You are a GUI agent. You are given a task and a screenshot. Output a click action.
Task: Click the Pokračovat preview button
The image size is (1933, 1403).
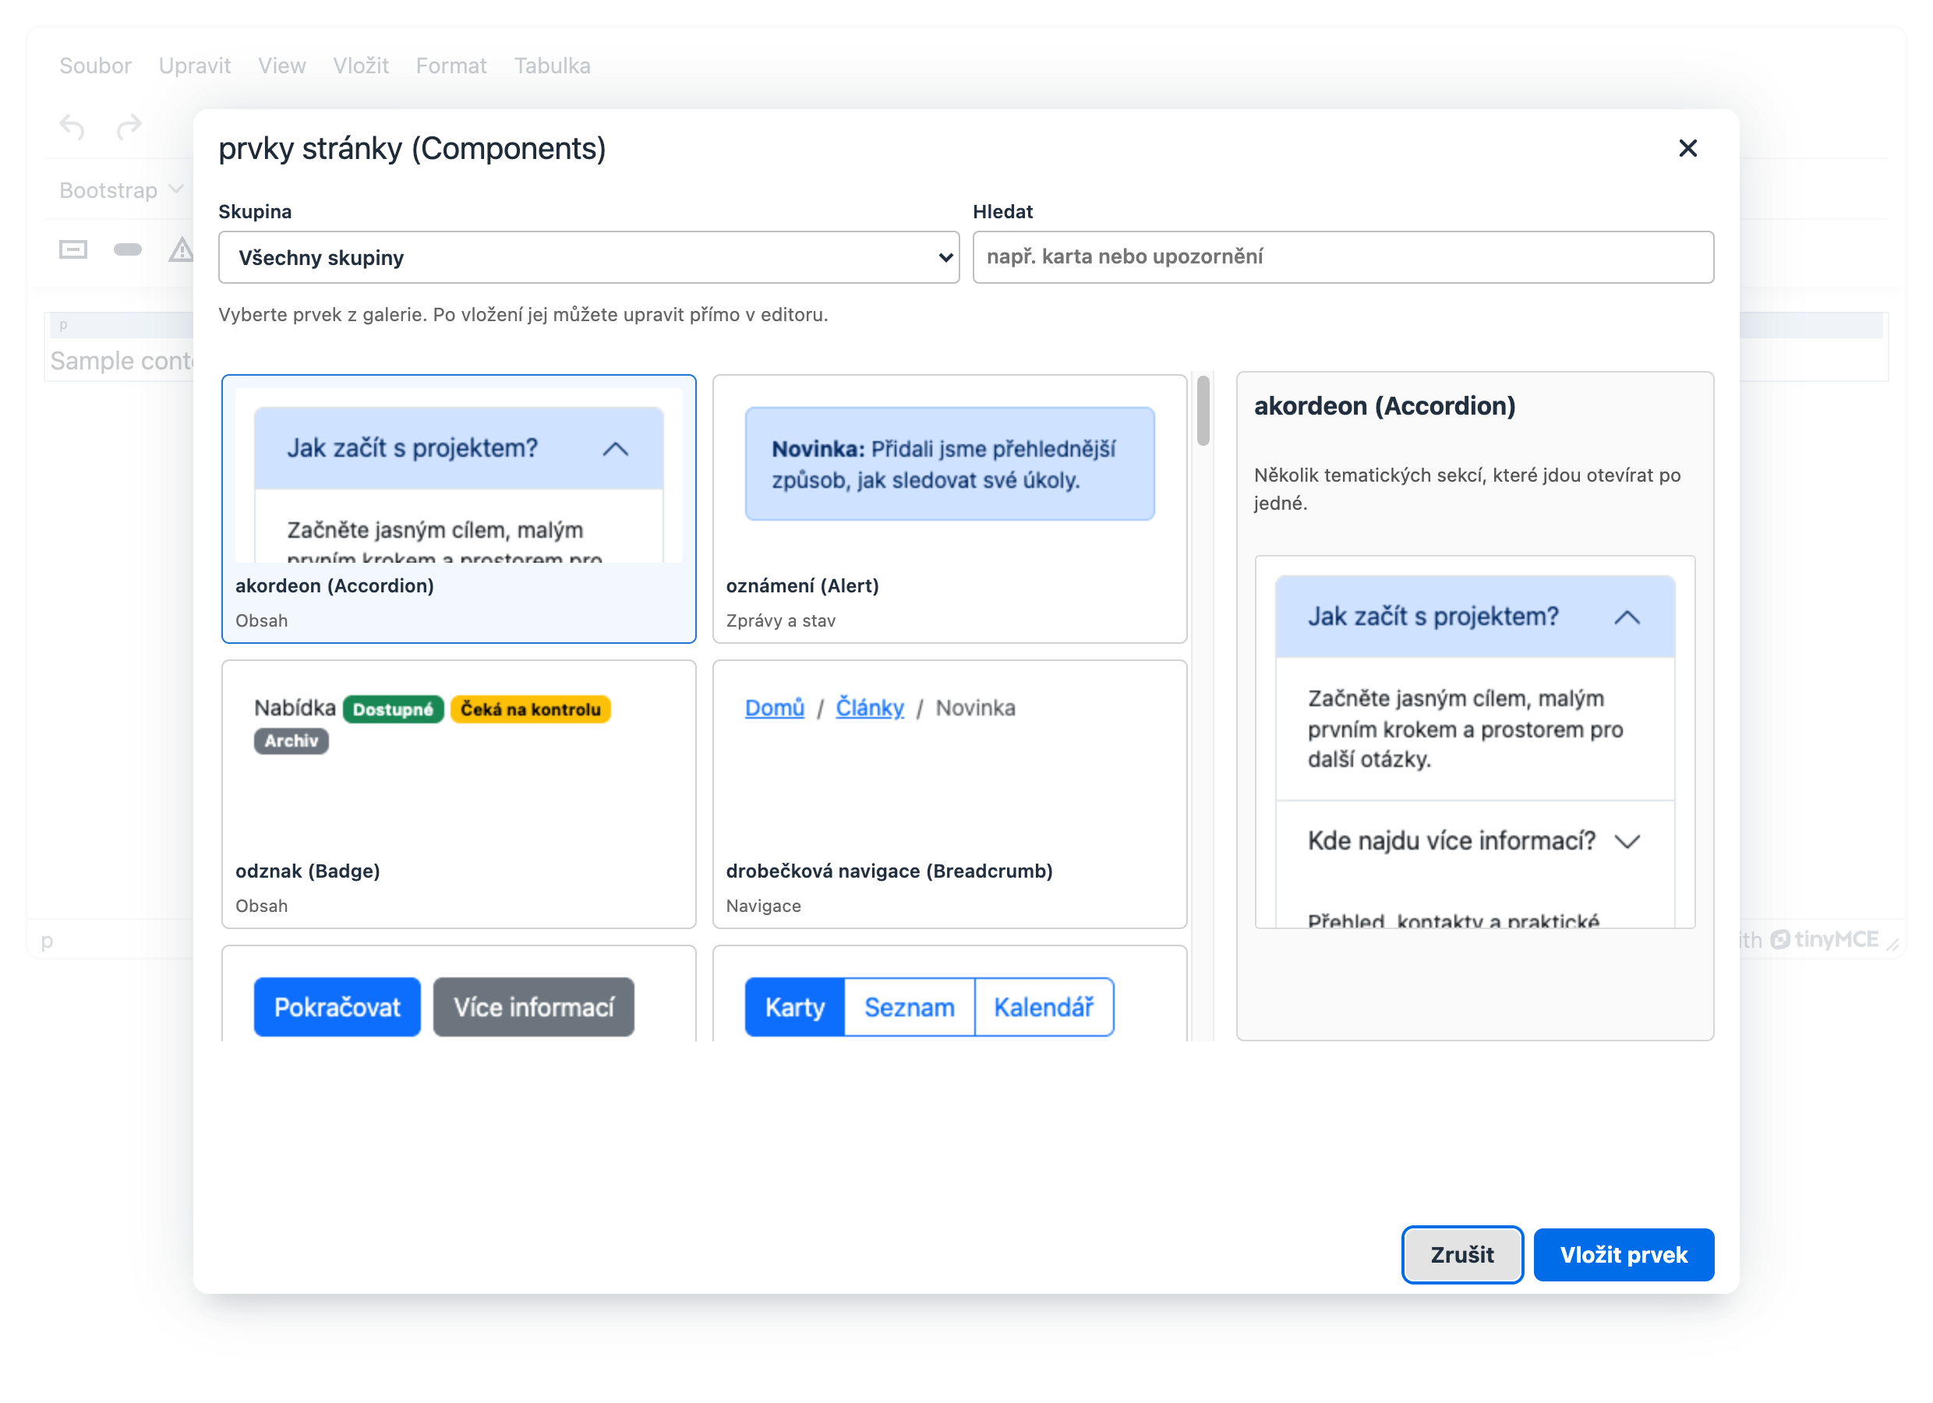[x=337, y=1008]
